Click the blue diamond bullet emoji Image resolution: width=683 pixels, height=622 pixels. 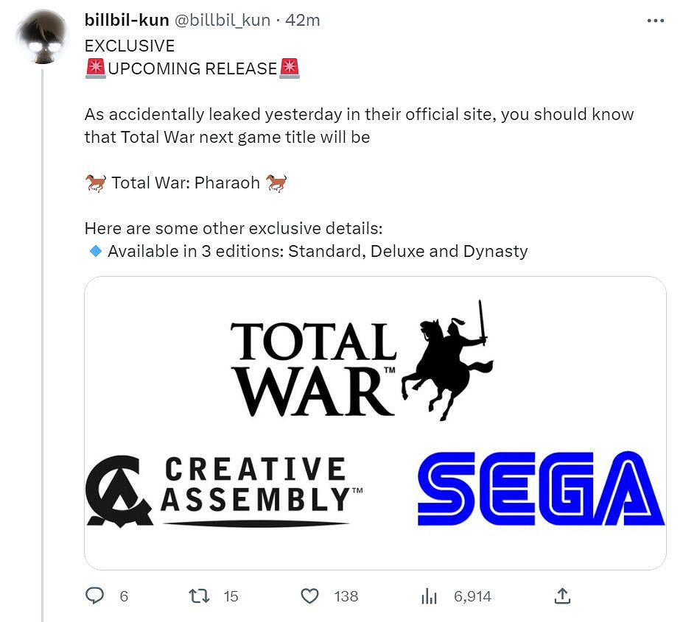[95, 251]
